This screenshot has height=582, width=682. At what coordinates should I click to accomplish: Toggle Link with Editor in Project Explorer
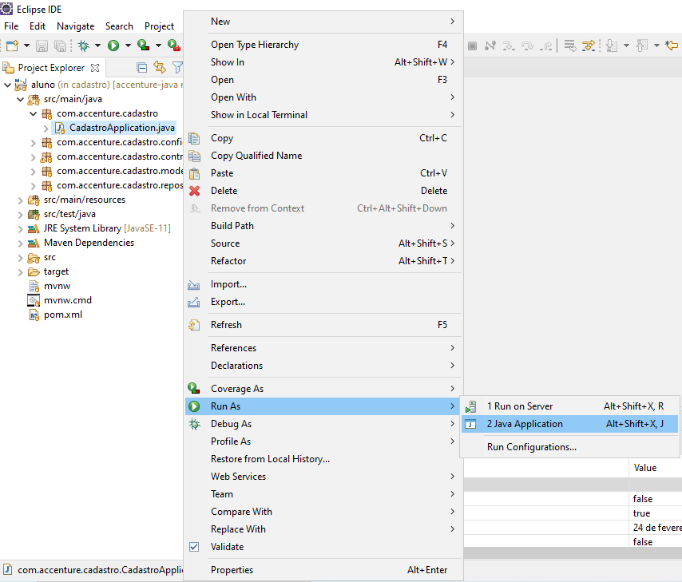tap(160, 67)
